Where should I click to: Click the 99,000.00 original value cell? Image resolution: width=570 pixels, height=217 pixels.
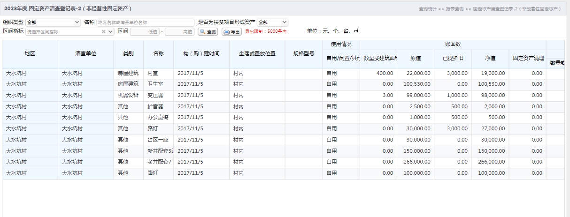[416, 96]
